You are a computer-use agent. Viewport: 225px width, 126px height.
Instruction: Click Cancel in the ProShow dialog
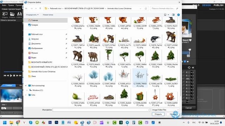(x=188, y=108)
